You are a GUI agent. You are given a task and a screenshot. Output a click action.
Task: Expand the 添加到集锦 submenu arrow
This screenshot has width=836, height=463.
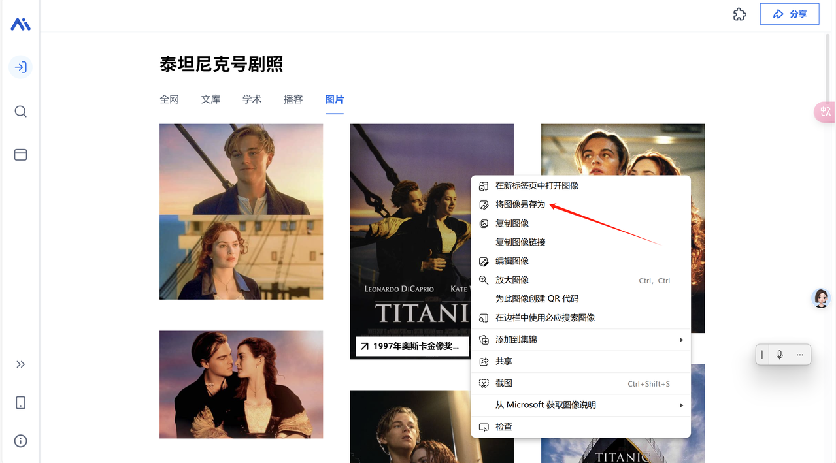pyautogui.click(x=681, y=340)
